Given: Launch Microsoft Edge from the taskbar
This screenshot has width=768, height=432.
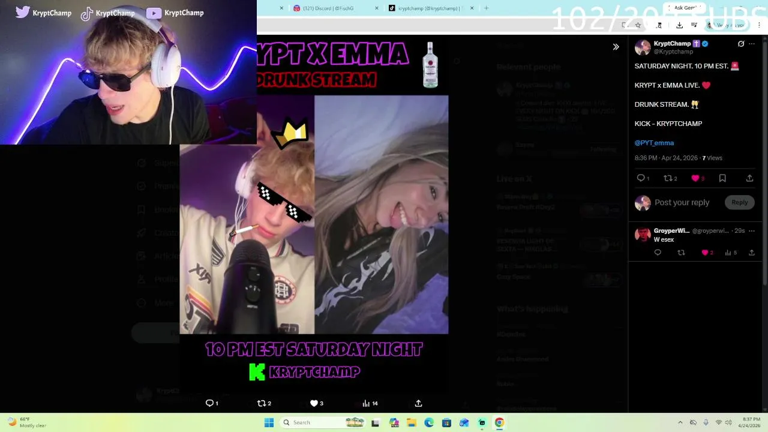Looking at the screenshot, I should pos(429,422).
